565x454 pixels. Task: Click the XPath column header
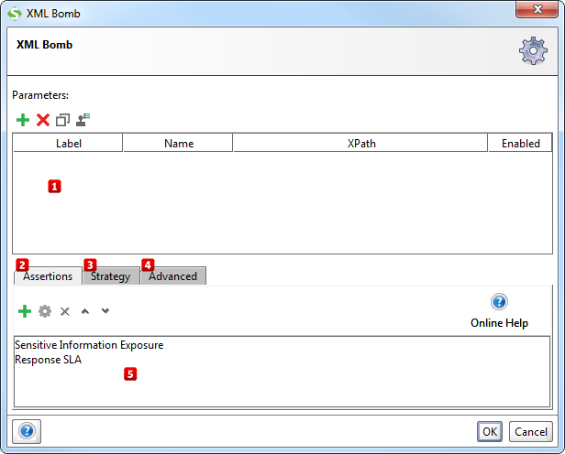tap(361, 144)
